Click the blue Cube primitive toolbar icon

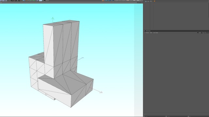(24, 0)
